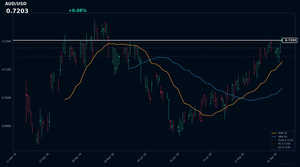The width and height of the screenshot is (300, 167).
Task: Click the 30 Jun '26 date label
Action: (174, 158)
